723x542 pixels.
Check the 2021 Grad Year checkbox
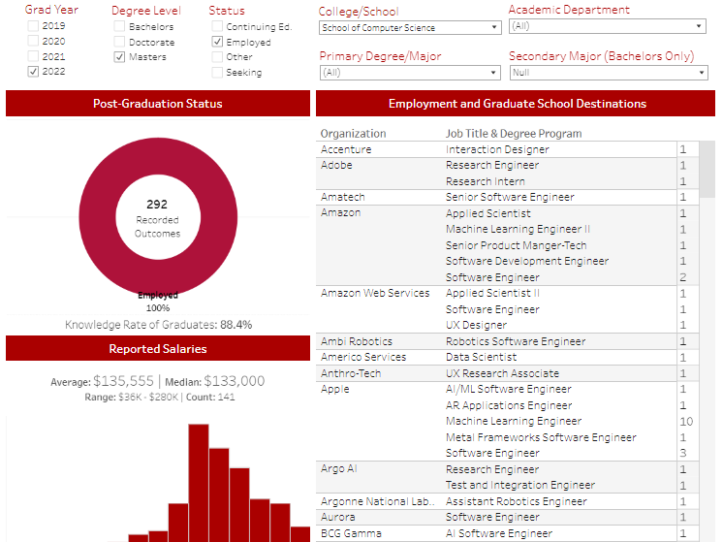point(33,56)
